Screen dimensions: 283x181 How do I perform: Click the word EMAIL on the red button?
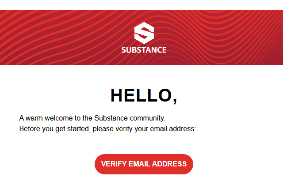[139, 164]
